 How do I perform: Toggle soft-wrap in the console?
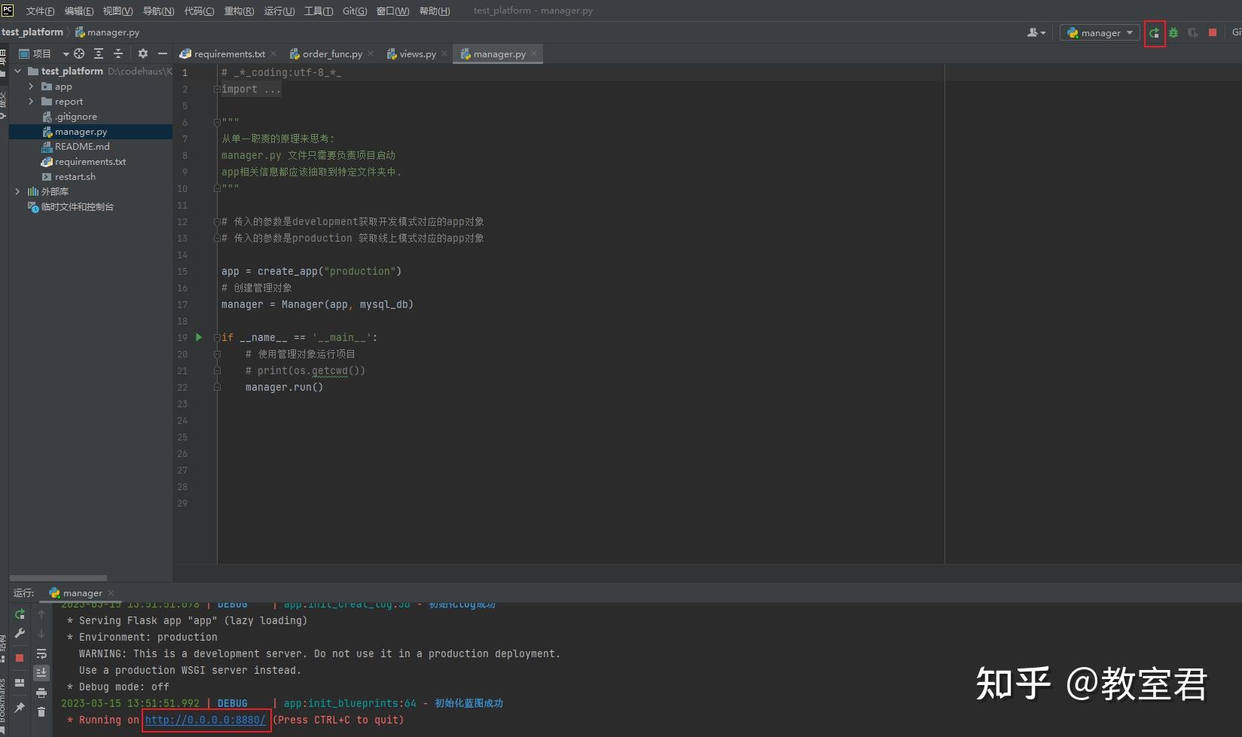point(41,653)
